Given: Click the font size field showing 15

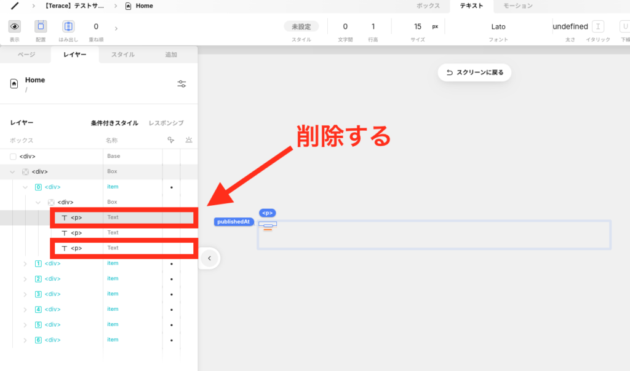Looking at the screenshot, I should pos(418,26).
